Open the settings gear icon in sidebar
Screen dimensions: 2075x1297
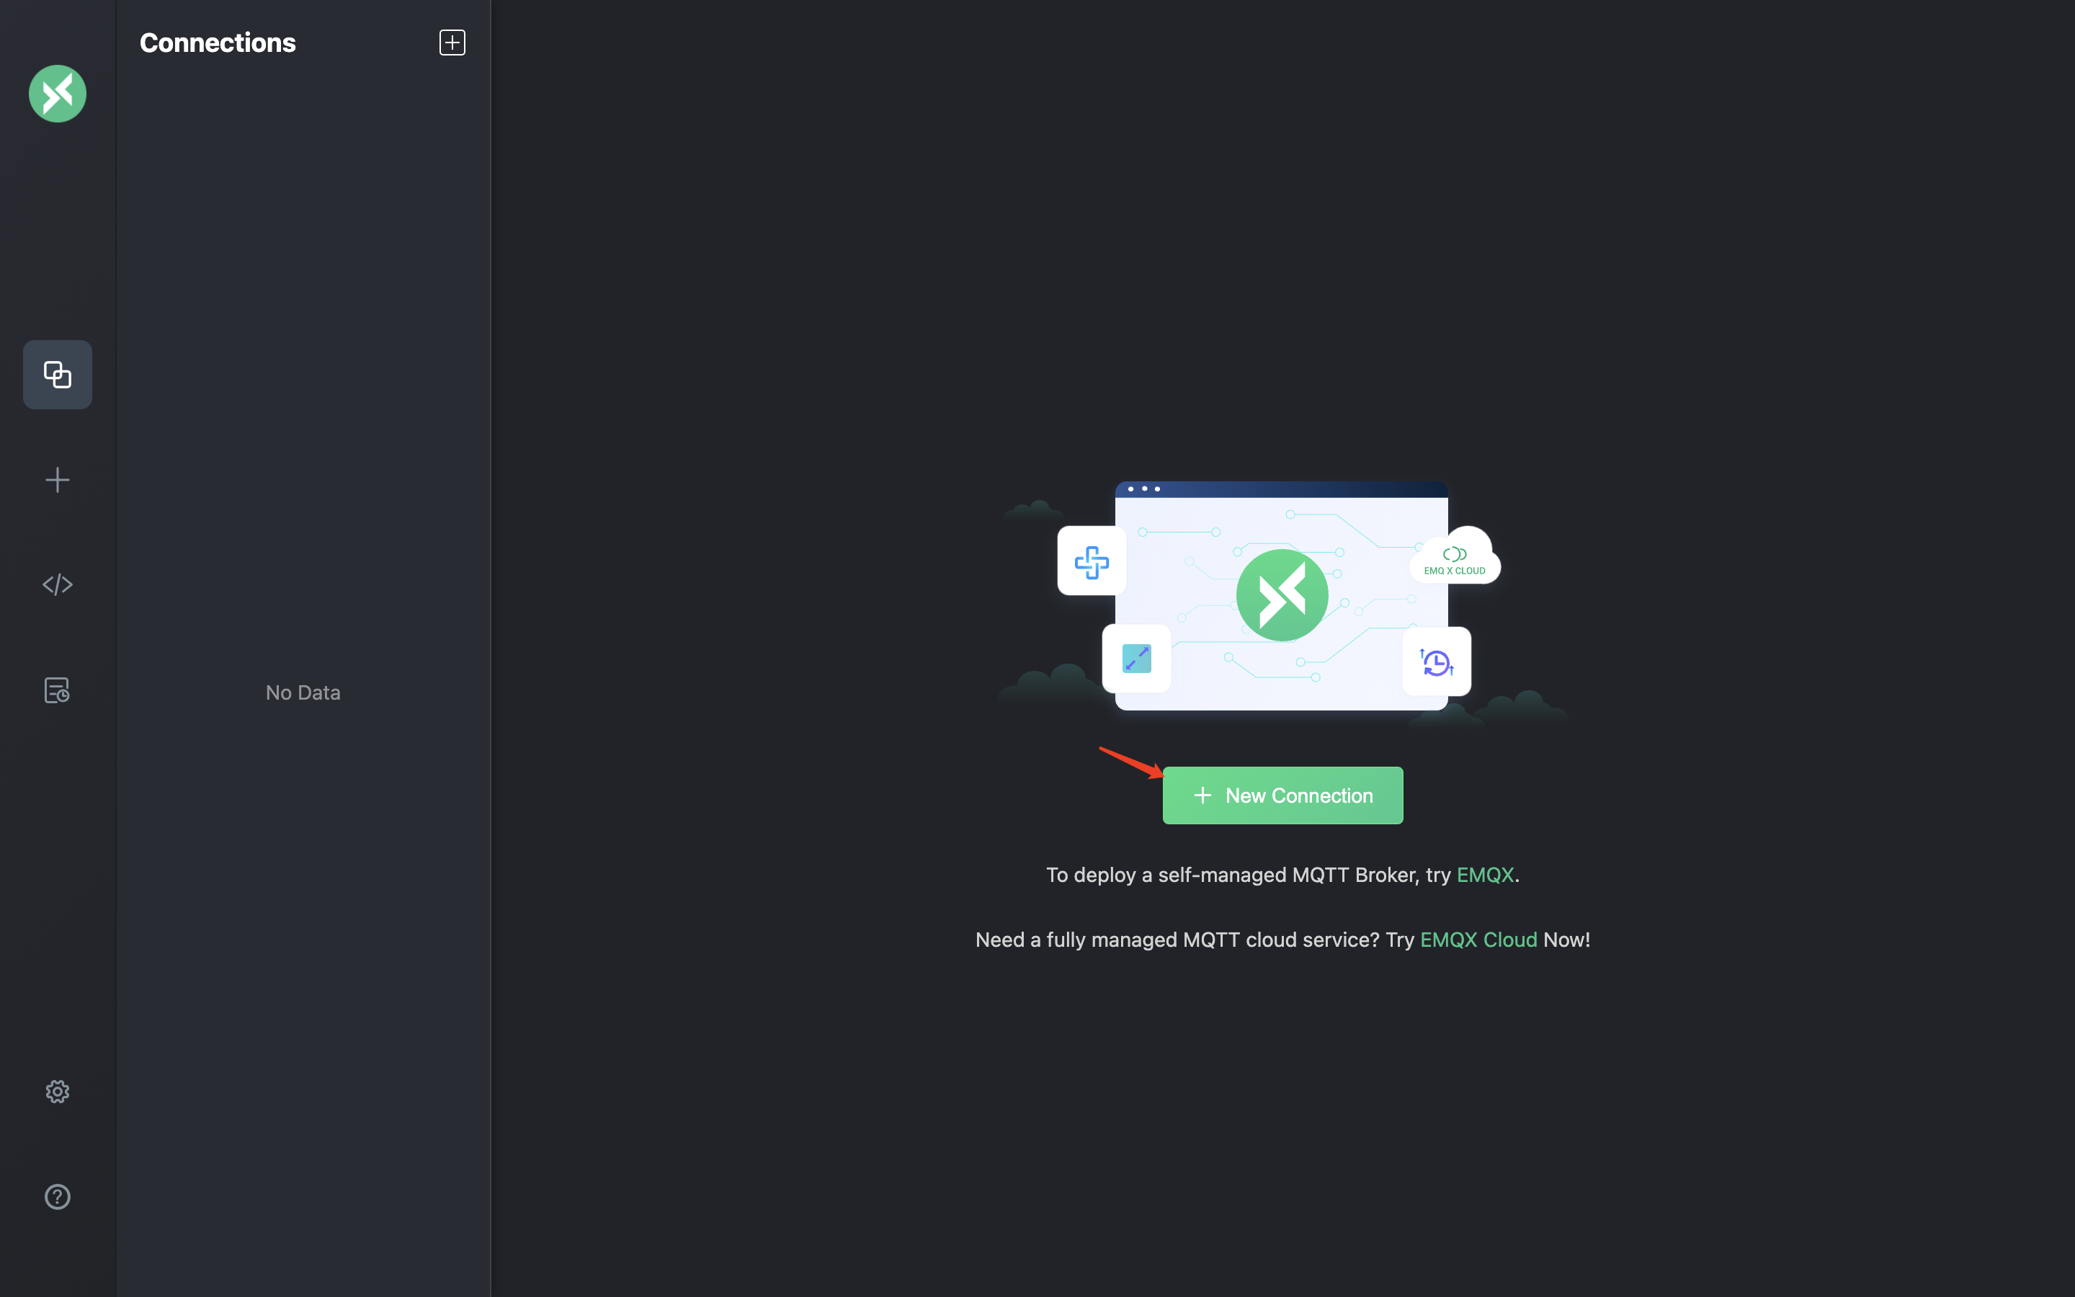(x=57, y=1091)
